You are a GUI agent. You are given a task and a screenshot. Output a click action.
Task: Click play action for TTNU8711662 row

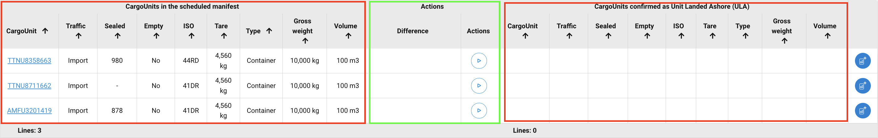(479, 86)
